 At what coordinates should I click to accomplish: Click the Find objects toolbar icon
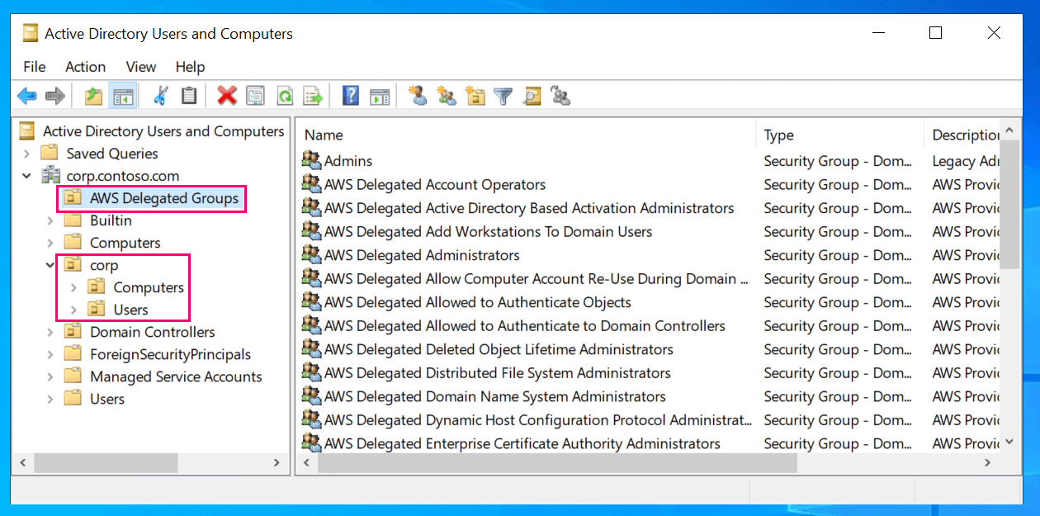pyautogui.click(x=532, y=97)
